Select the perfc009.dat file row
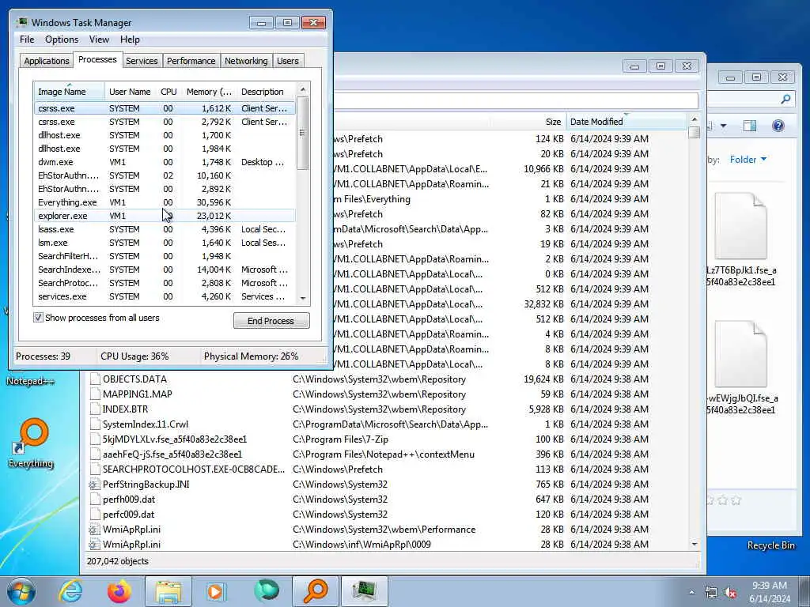Screen dimensions: 810x607 (x=388, y=514)
